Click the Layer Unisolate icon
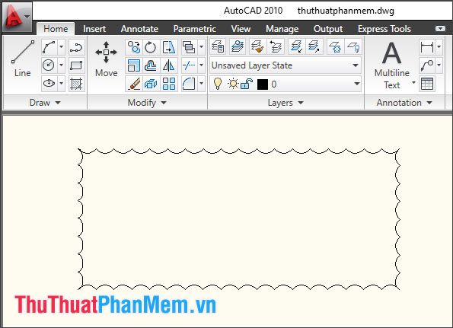453x328 pixels. [x=314, y=46]
